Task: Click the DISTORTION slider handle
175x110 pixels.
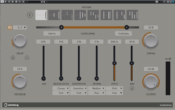Action: click(79, 78)
